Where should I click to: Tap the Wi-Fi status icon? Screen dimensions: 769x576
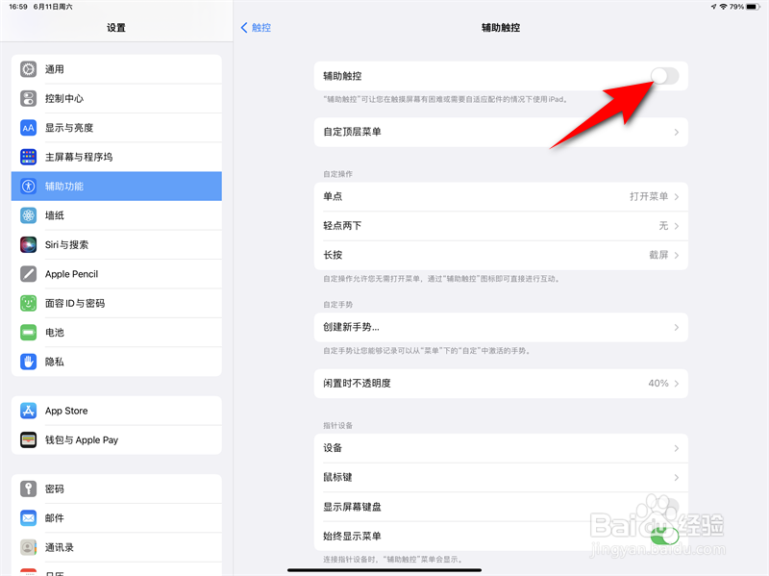click(x=724, y=7)
